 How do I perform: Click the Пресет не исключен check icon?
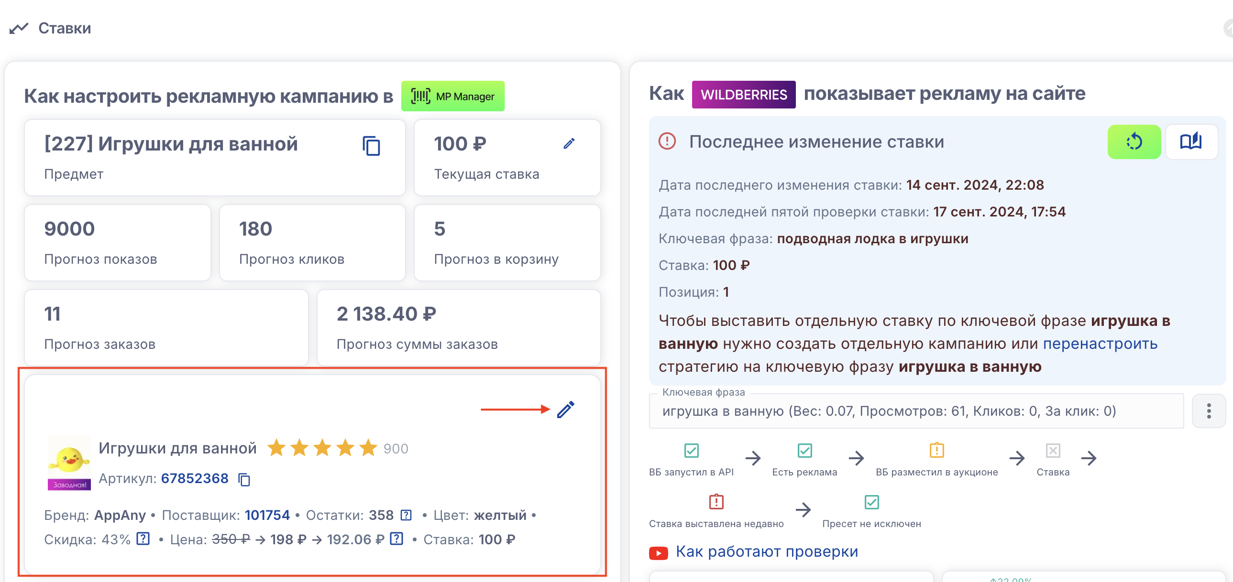tap(871, 502)
